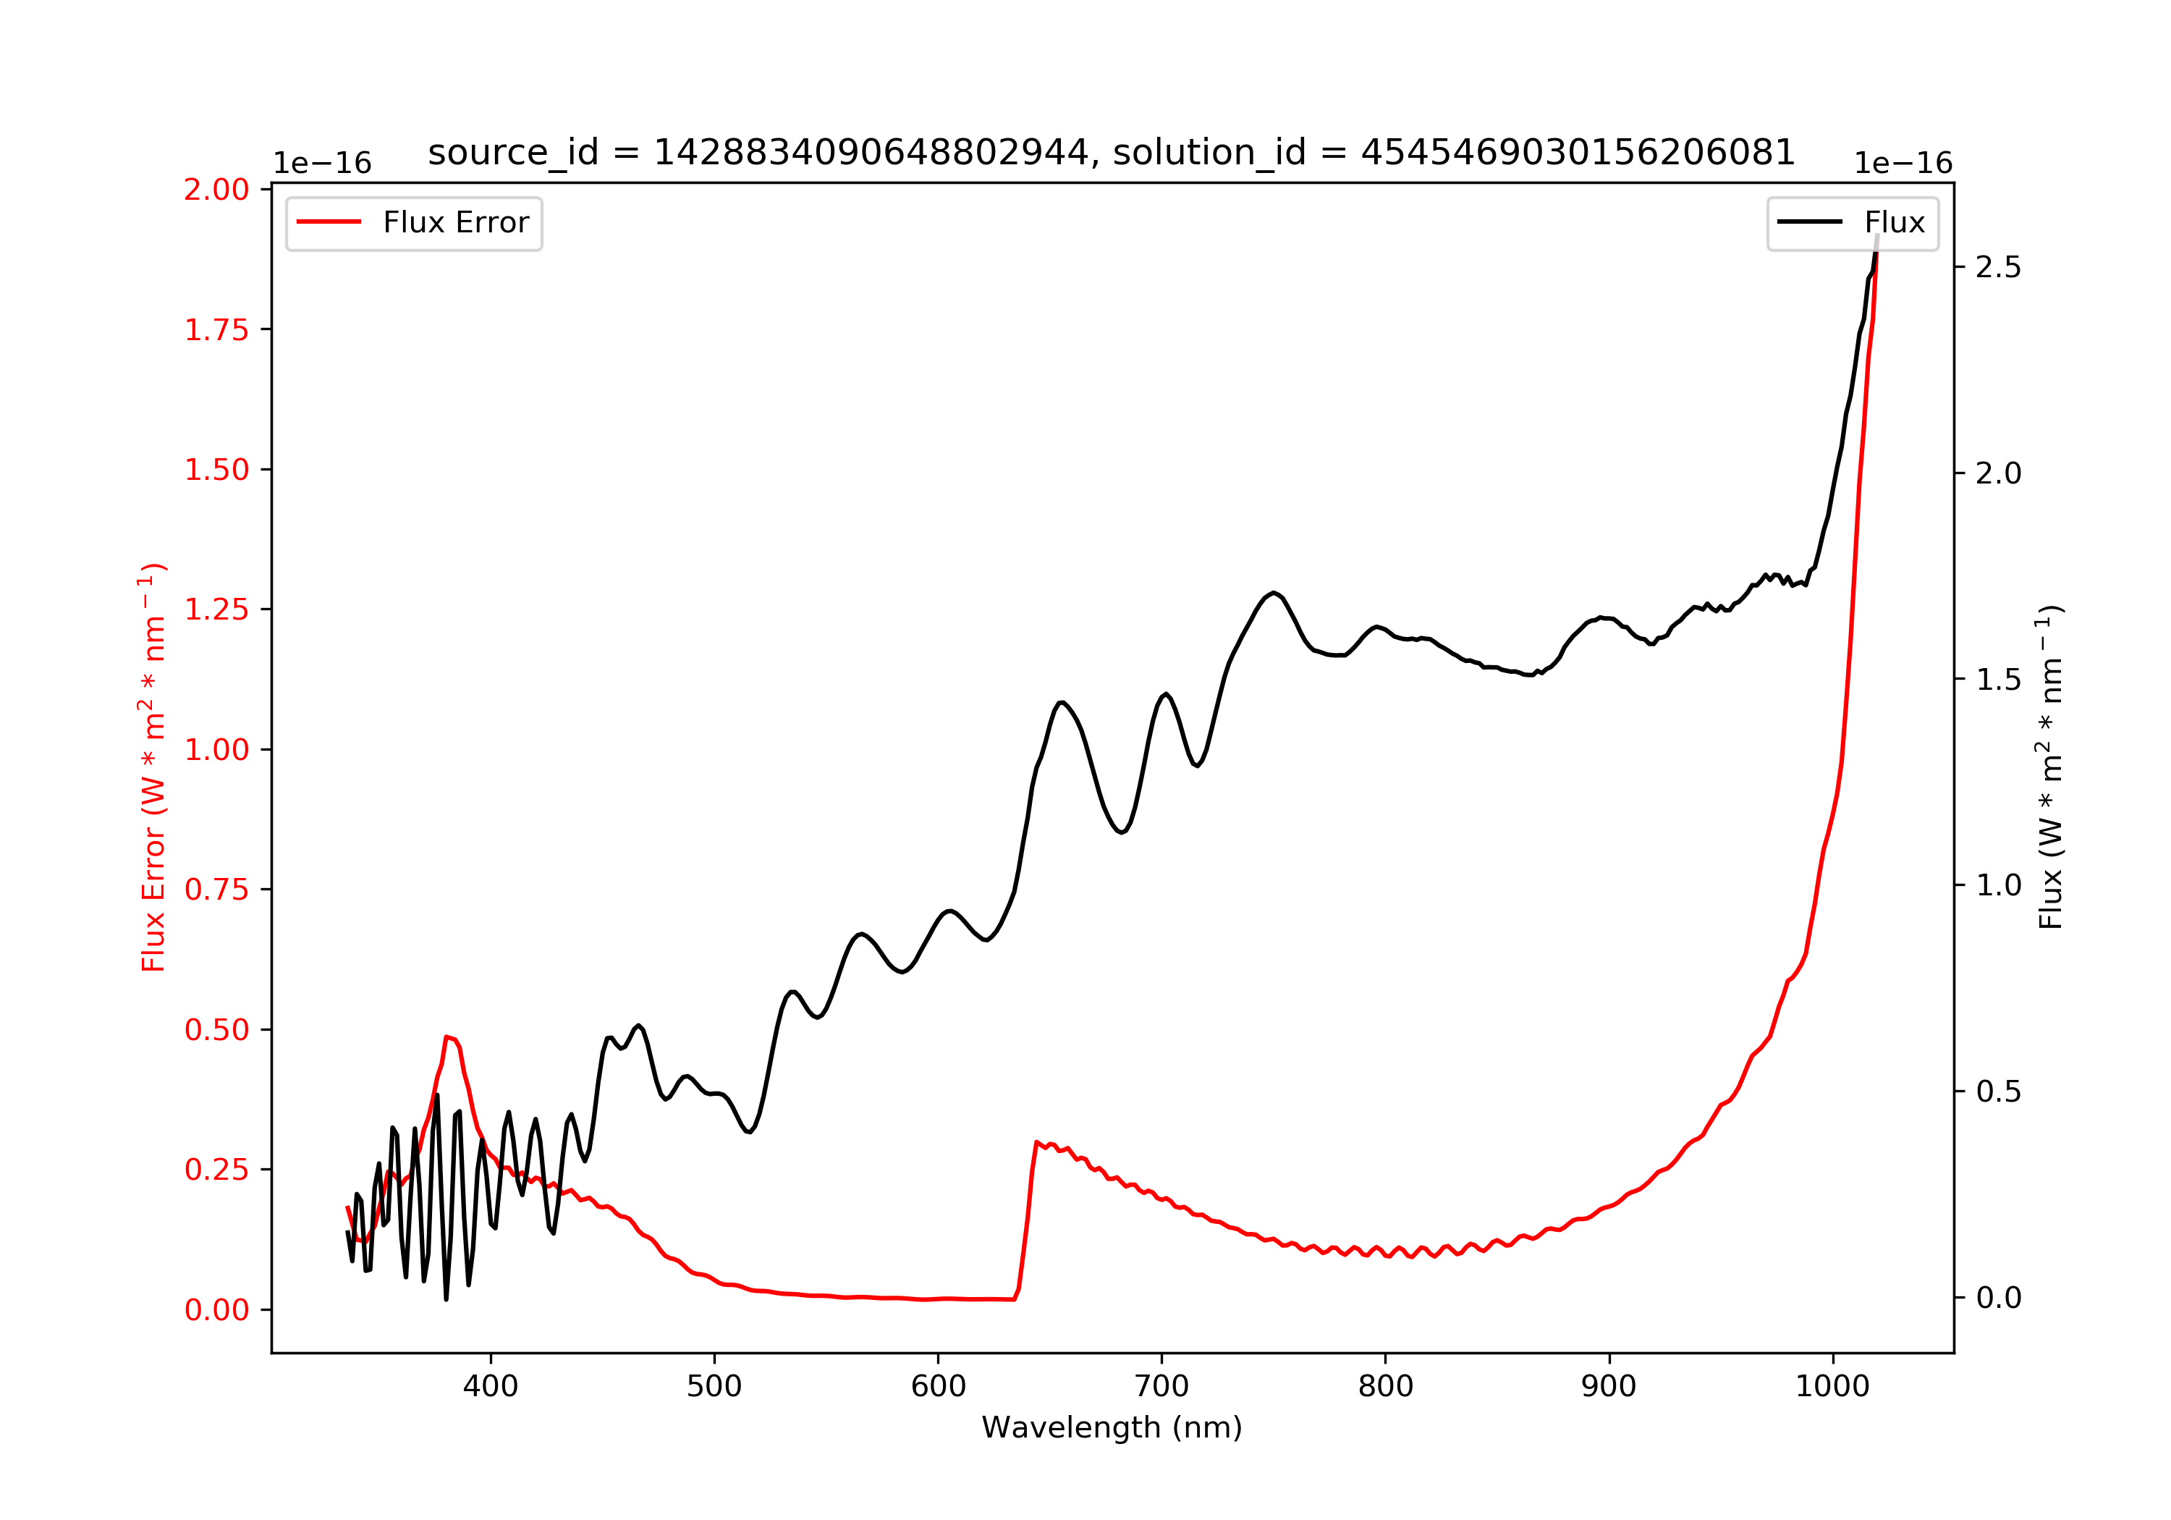
Task: Select the black Flux legend line
Action: [x=1810, y=222]
